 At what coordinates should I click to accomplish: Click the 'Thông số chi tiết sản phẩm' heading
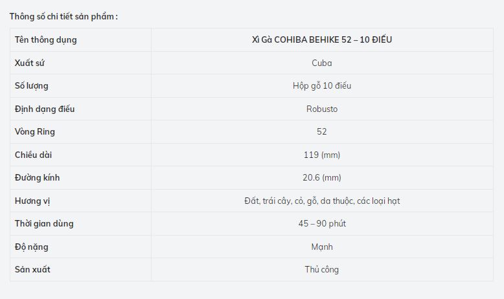point(63,16)
